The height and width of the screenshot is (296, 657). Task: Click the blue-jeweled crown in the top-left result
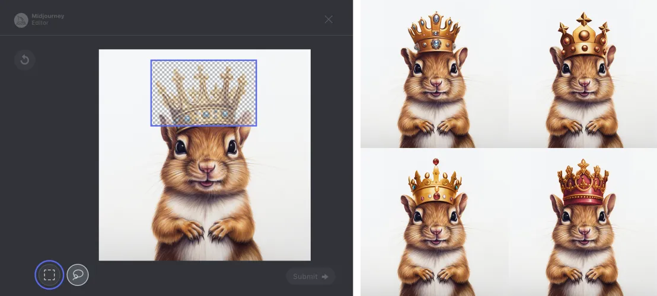click(x=434, y=34)
